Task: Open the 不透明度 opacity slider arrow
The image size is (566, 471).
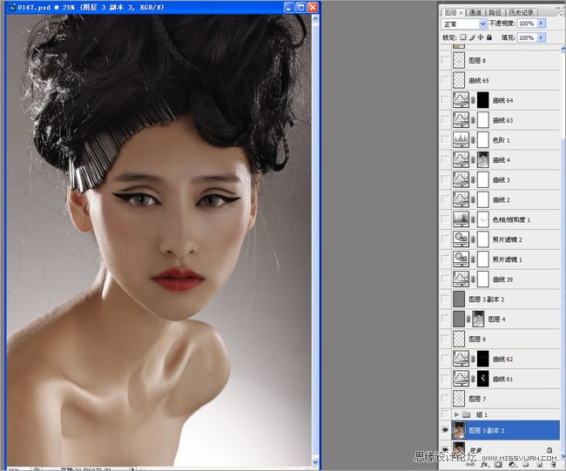Action: point(542,24)
